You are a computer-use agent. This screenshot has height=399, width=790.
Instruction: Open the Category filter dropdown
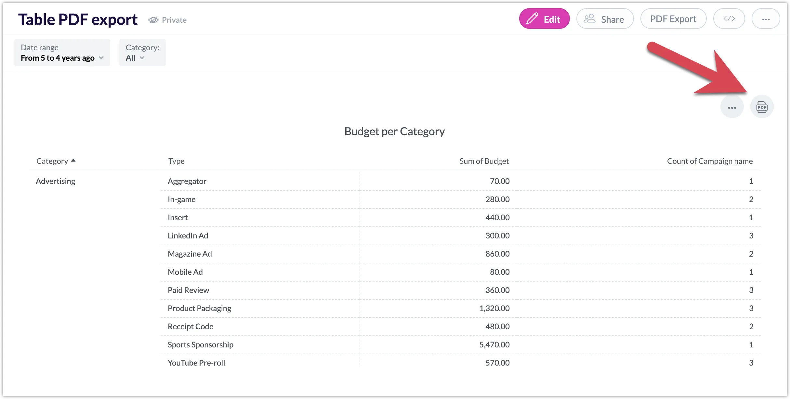click(x=142, y=53)
